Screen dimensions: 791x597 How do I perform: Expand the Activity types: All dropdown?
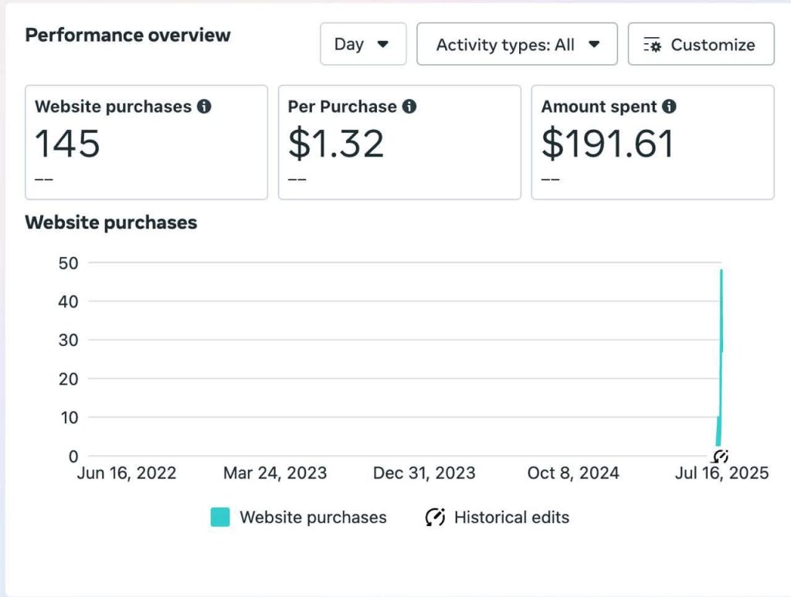click(517, 44)
